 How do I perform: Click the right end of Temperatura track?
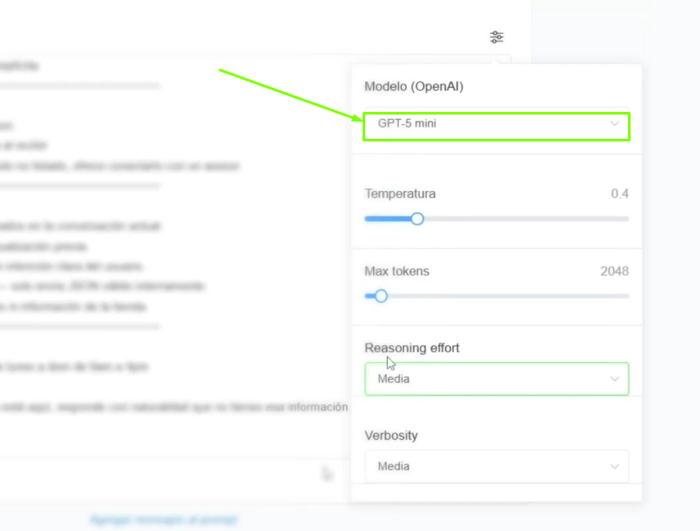pos(626,219)
